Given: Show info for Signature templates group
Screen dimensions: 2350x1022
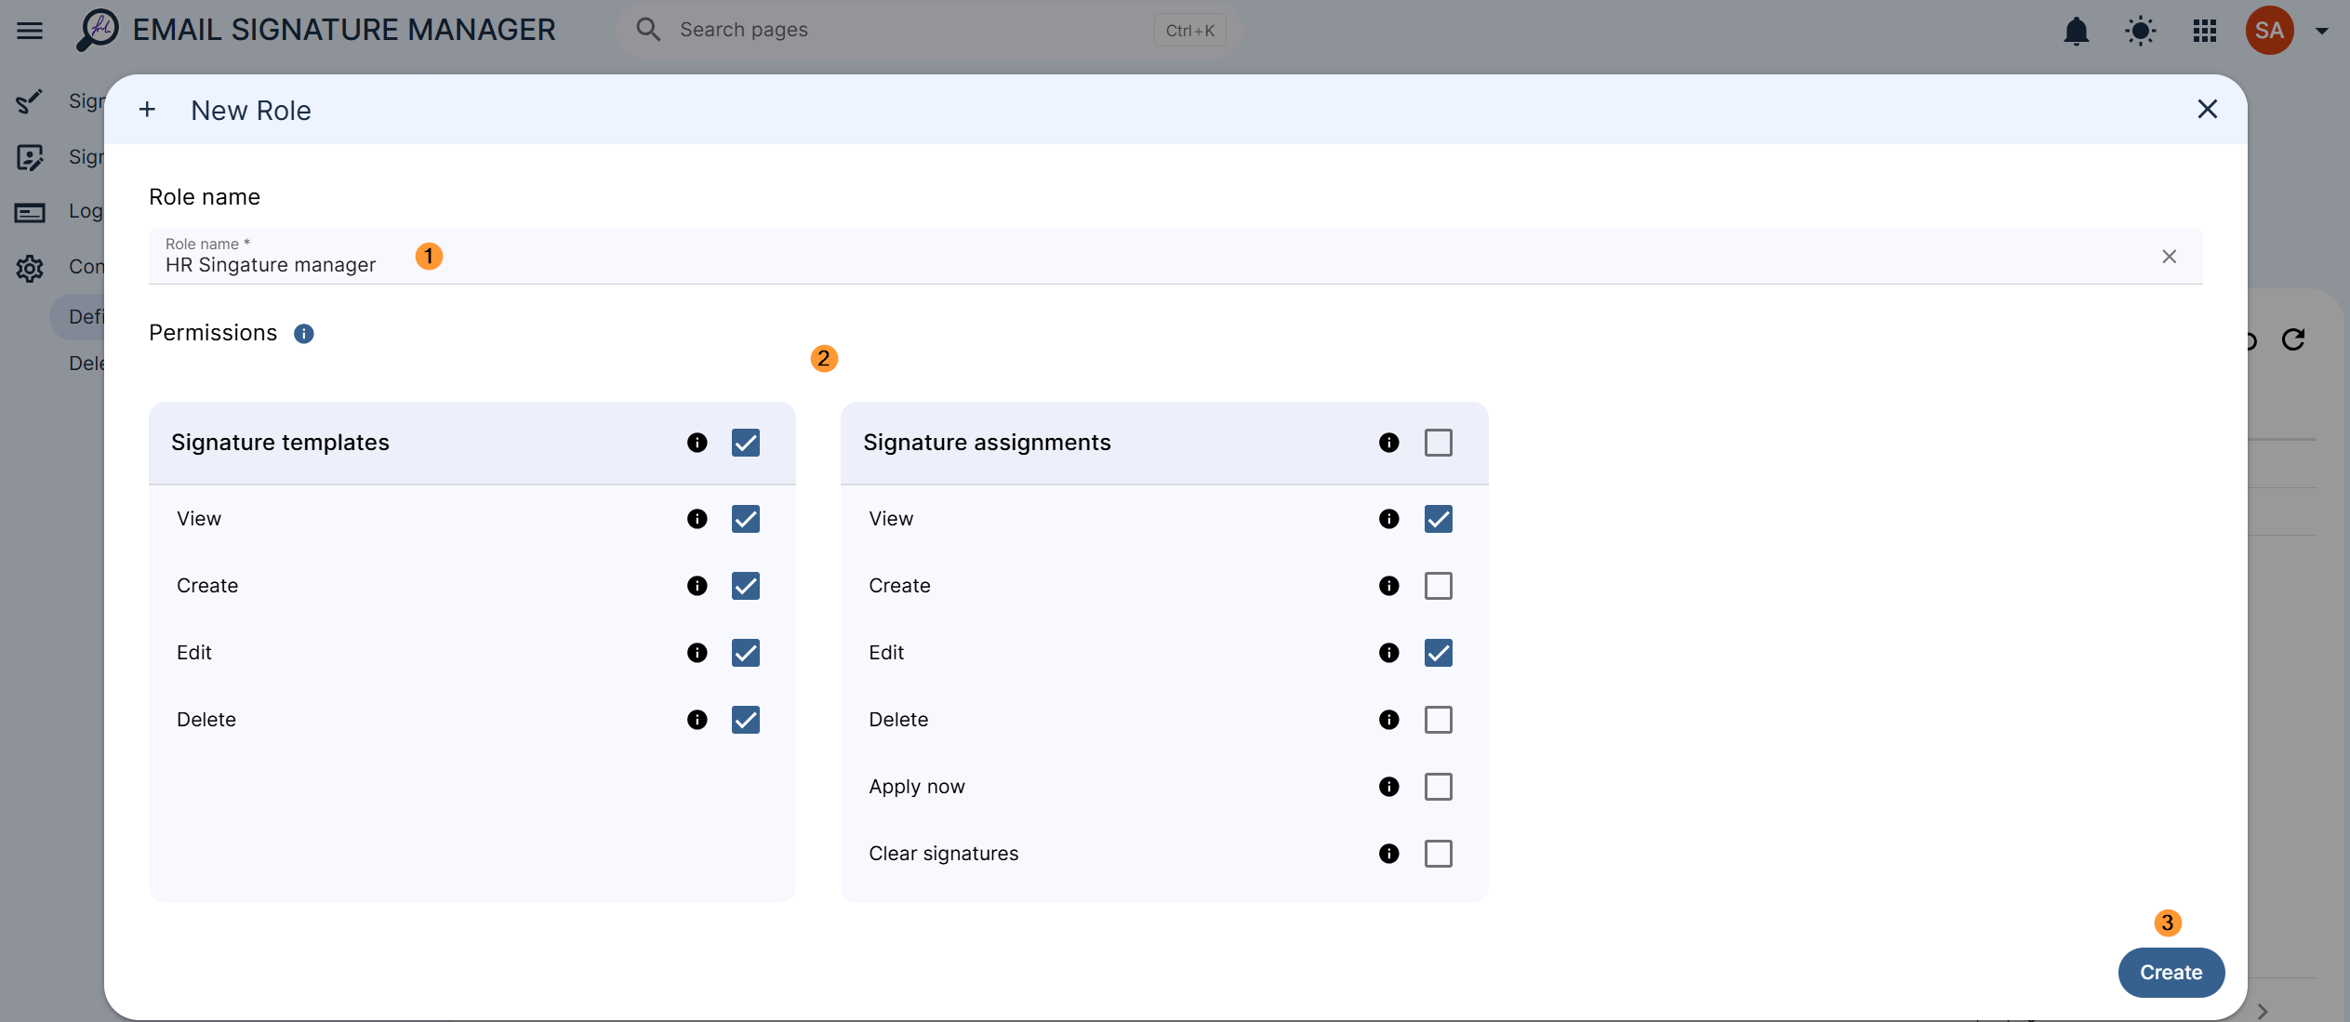Looking at the screenshot, I should (x=697, y=443).
